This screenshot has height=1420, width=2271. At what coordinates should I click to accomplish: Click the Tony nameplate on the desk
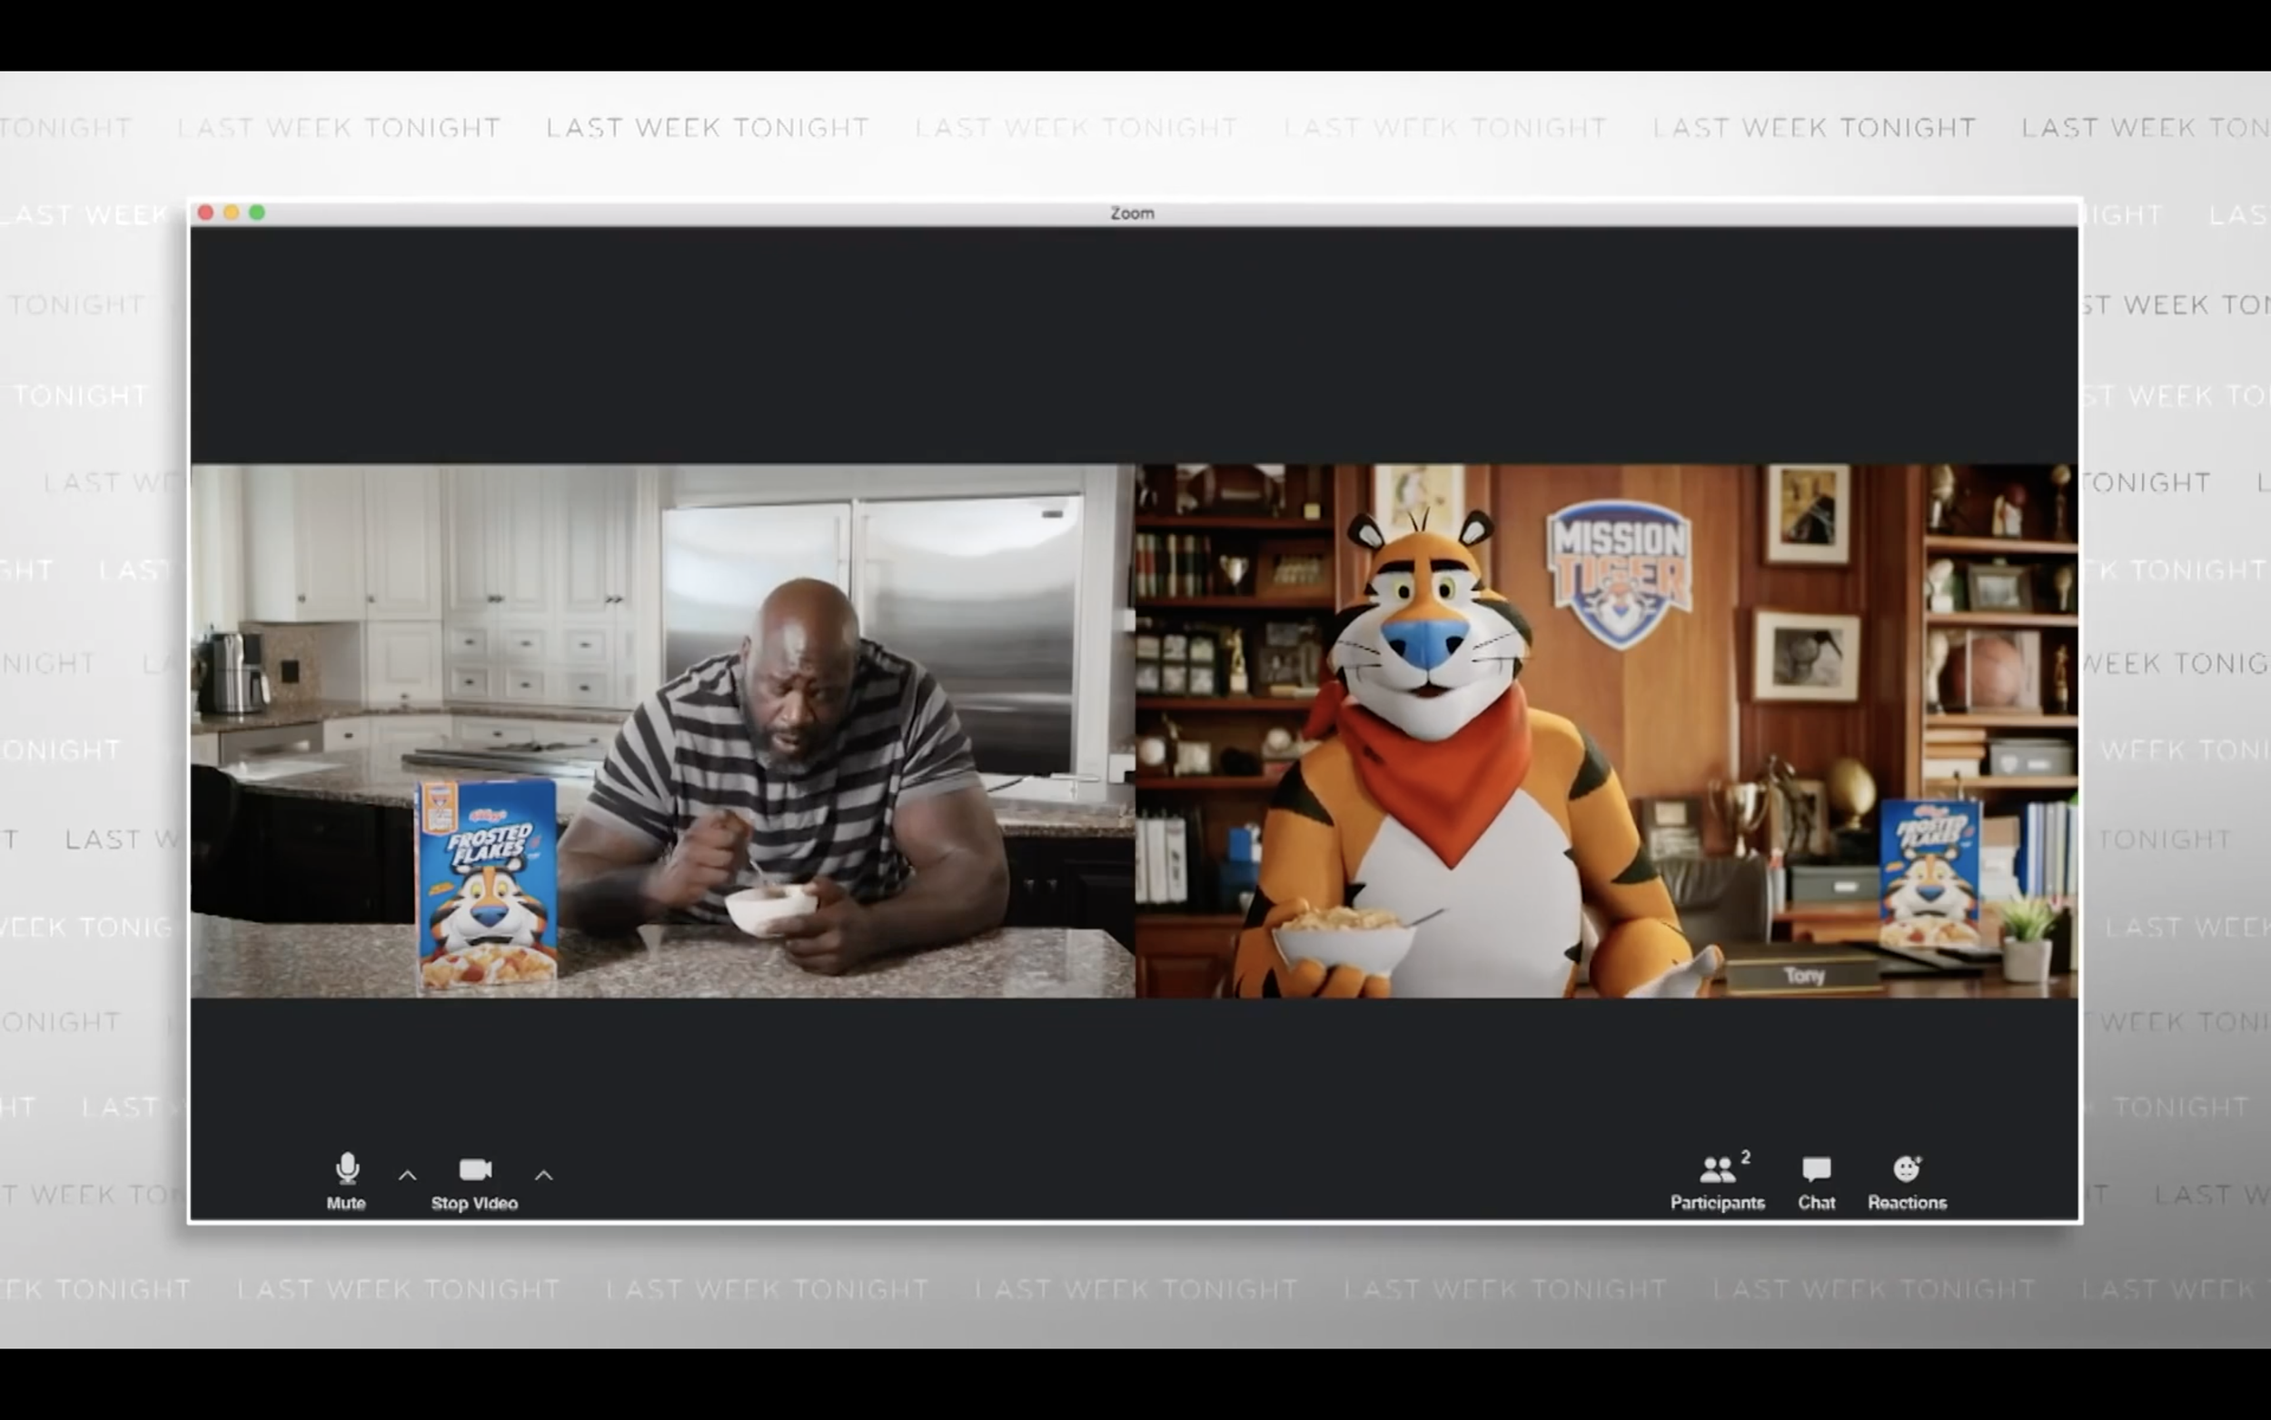[1802, 975]
